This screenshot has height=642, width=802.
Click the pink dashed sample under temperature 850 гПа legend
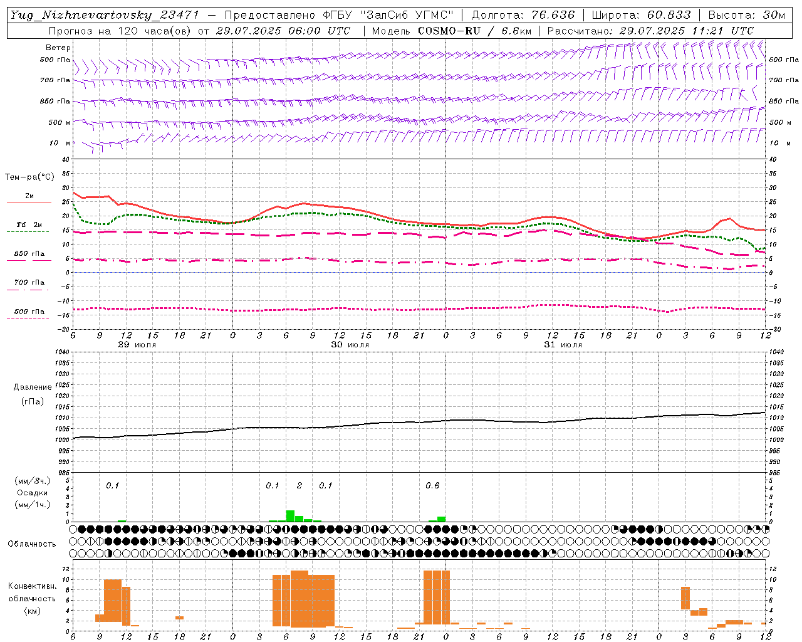tap(29, 260)
